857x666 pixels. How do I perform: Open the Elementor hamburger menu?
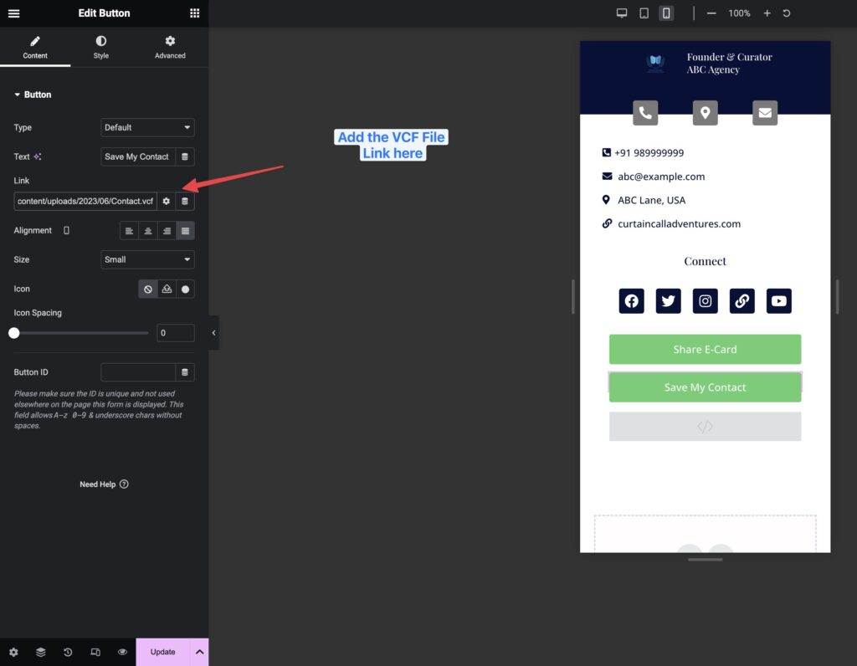pos(13,13)
